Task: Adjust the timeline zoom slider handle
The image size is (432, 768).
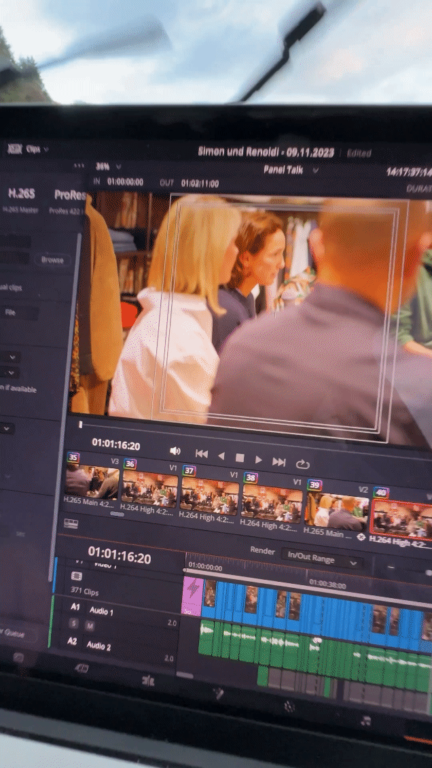Action: [x=428, y=572]
